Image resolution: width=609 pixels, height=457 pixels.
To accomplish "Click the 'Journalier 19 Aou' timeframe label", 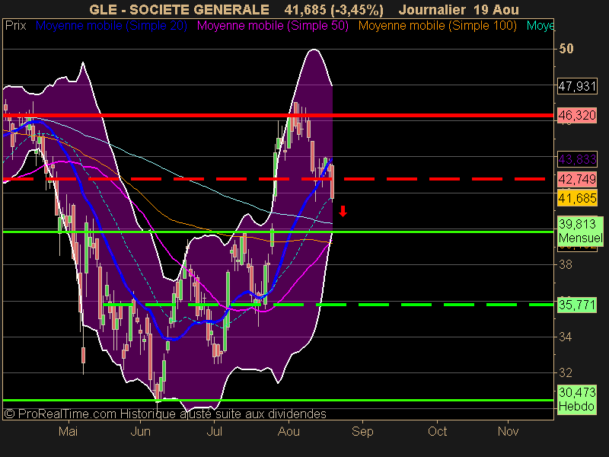I will (x=458, y=9).
